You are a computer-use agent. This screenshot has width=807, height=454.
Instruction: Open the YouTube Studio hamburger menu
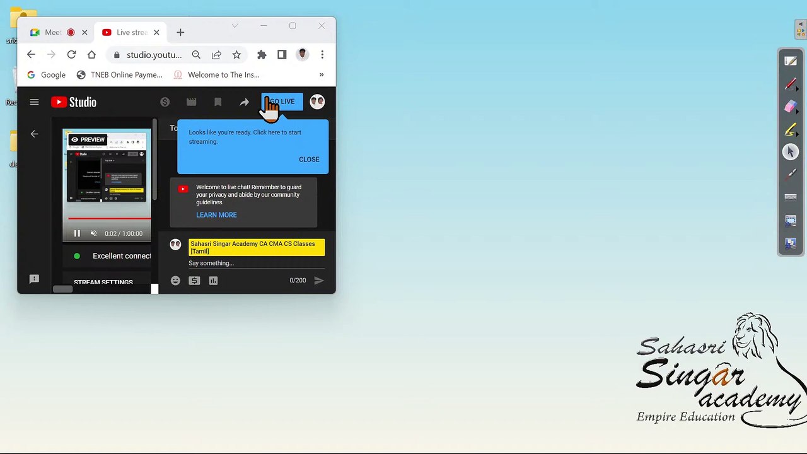[34, 102]
